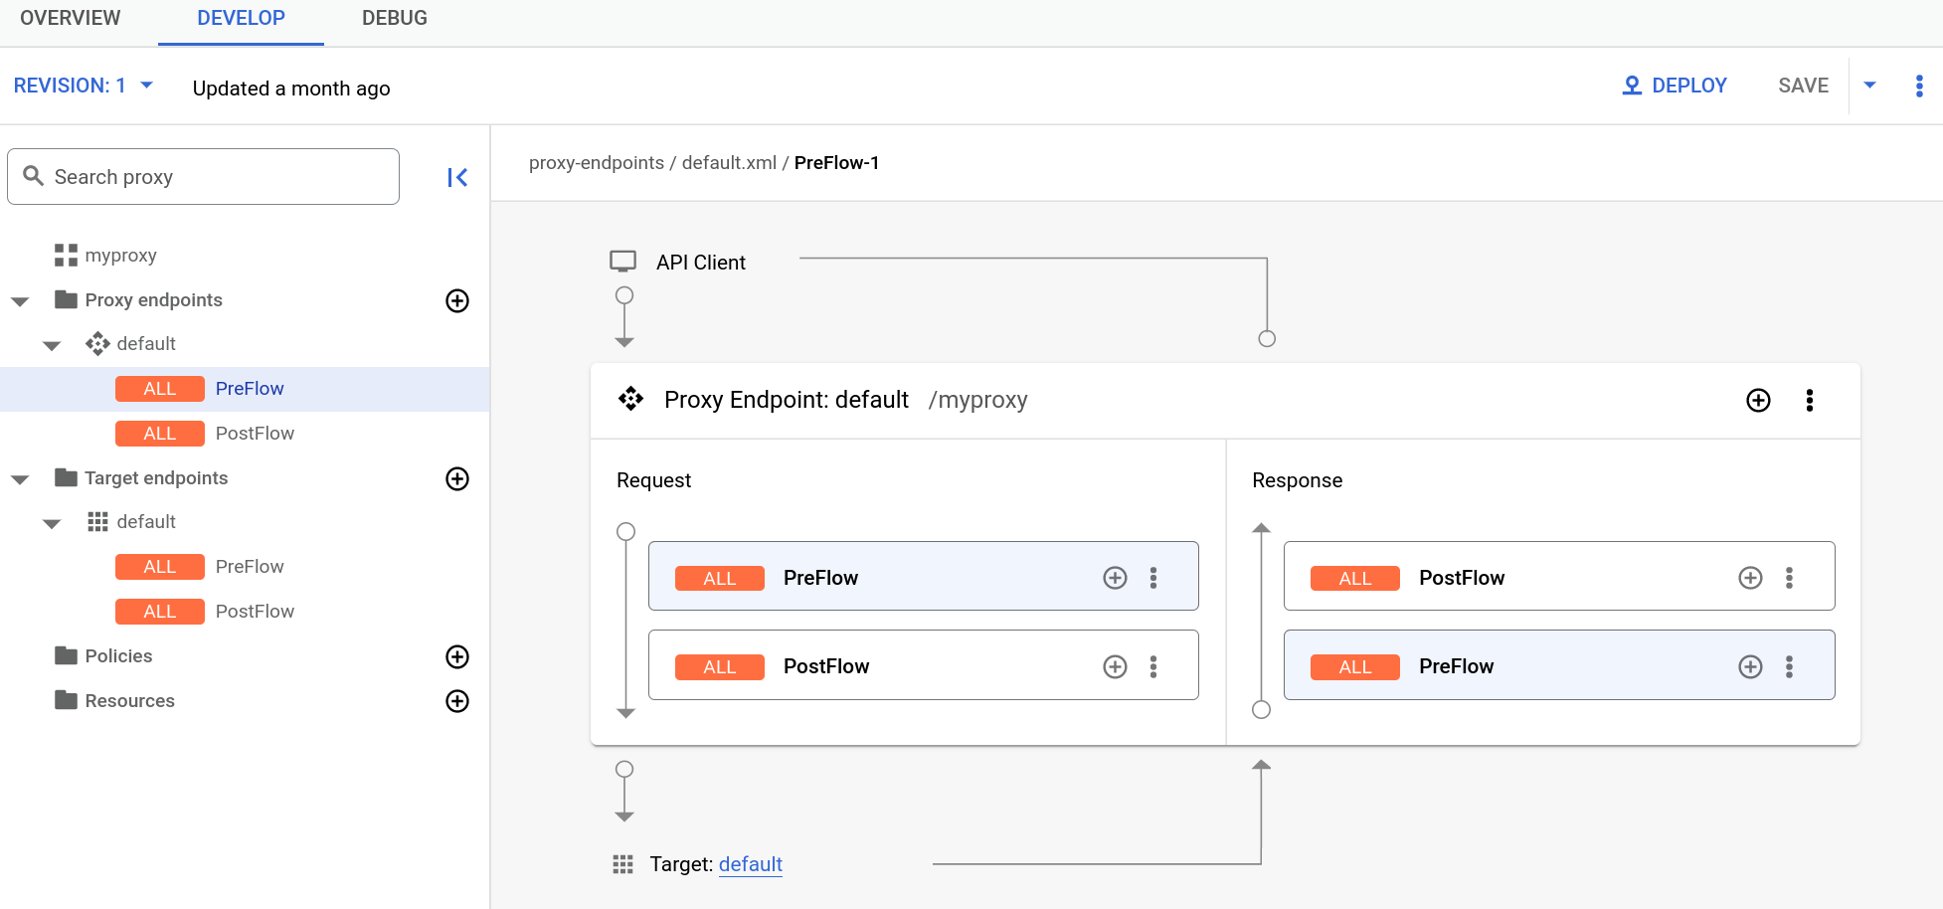
Task: Click the plus icon beside Resources folder
Action: pos(456,701)
